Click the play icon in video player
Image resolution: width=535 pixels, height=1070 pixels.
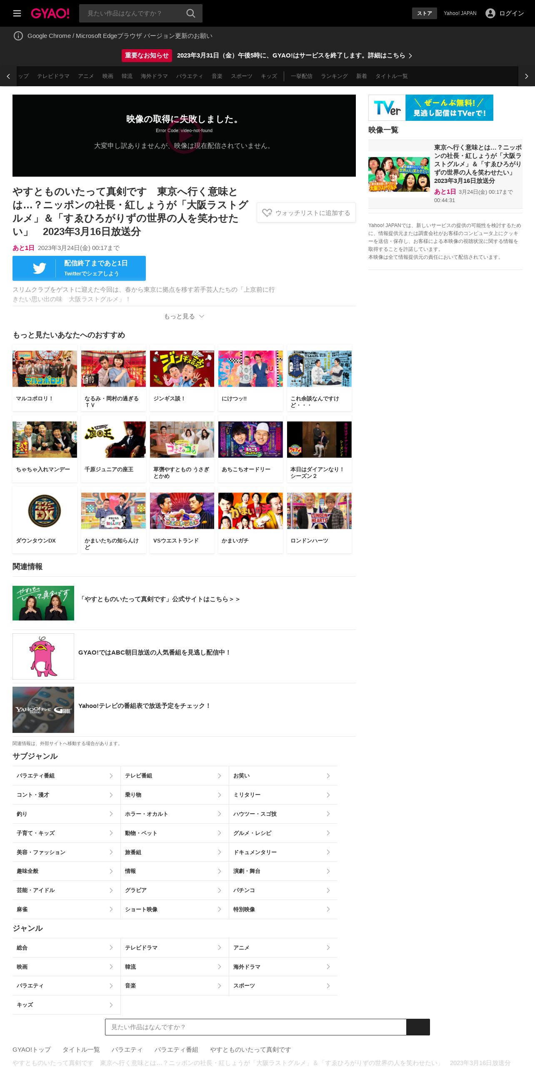point(184,135)
